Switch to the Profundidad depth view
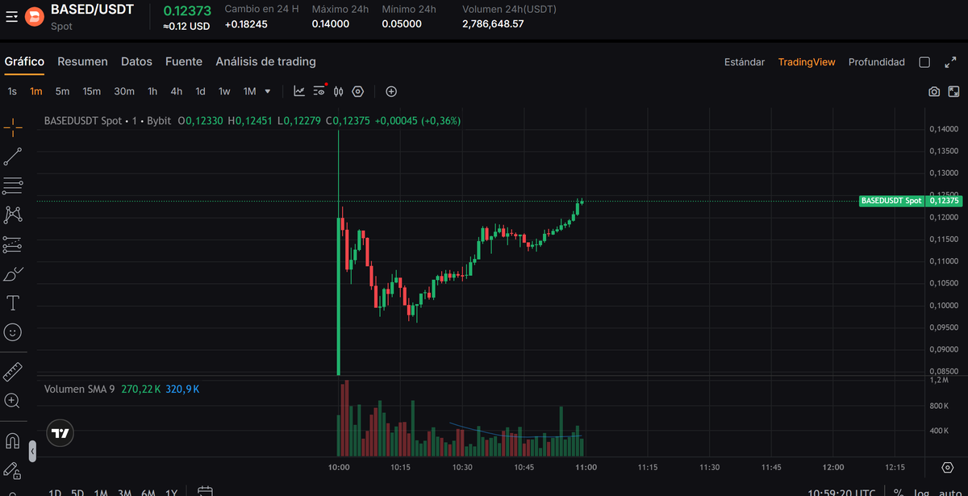The width and height of the screenshot is (968, 496). (x=877, y=62)
